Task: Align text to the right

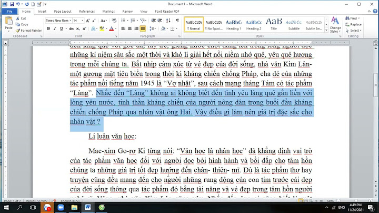Action: point(136,28)
